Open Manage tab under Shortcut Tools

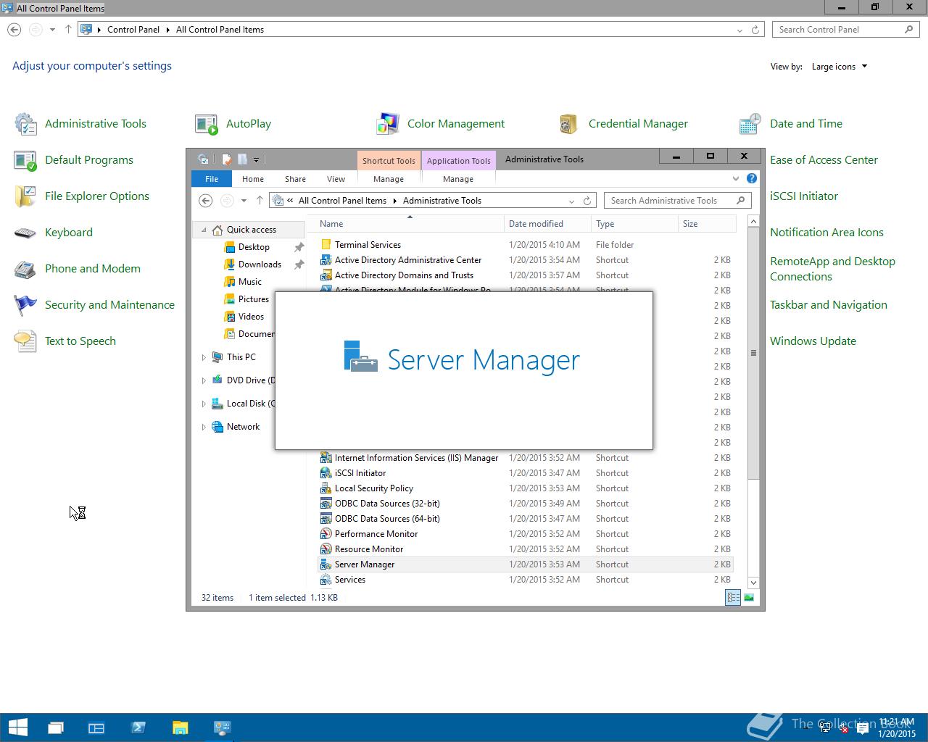389,179
